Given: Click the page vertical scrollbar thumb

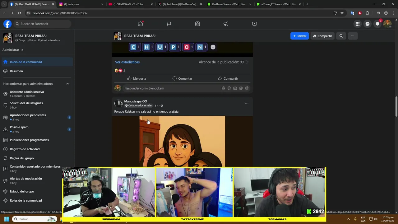Looking at the screenshot, I should pyautogui.click(x=396, y=107).
